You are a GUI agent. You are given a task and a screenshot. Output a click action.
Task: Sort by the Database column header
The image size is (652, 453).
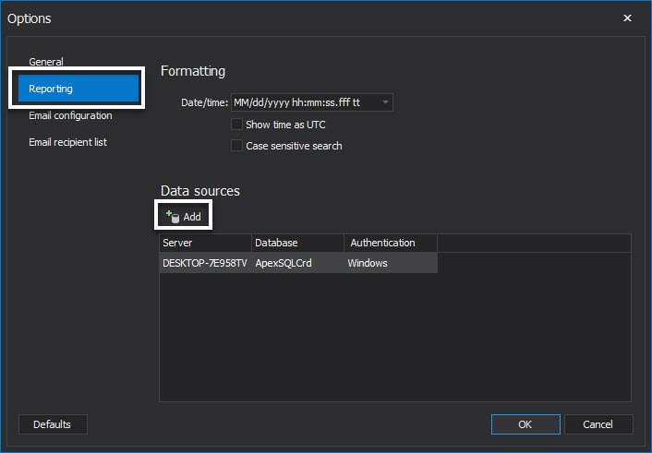tap(297, 243)
